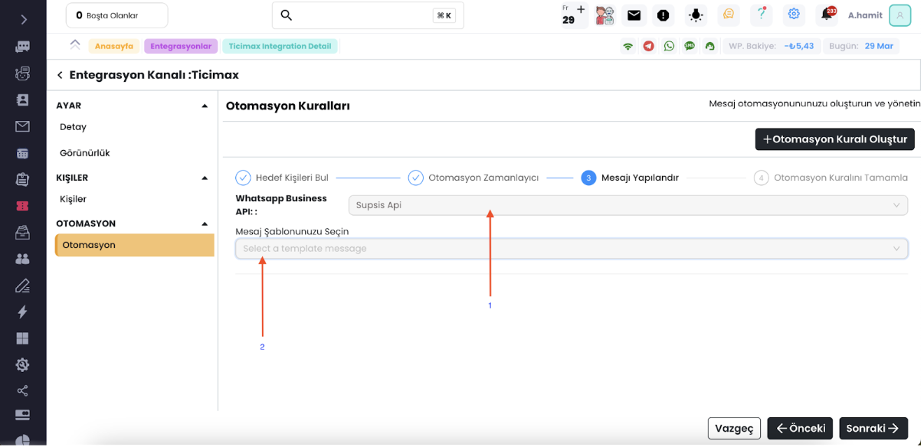Screen dimensions: 924x447
Task: Open the Whatsapp Business API Supsis Api dropdown
Action: click(628, 205)
